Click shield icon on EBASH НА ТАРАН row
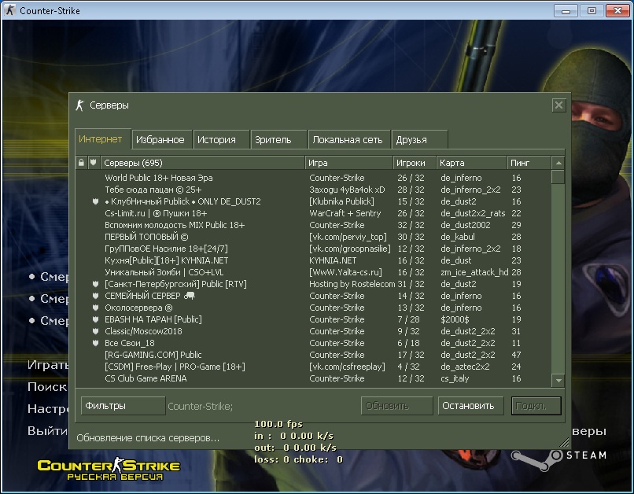Screen dimensions: 634x494 point(95,319)
